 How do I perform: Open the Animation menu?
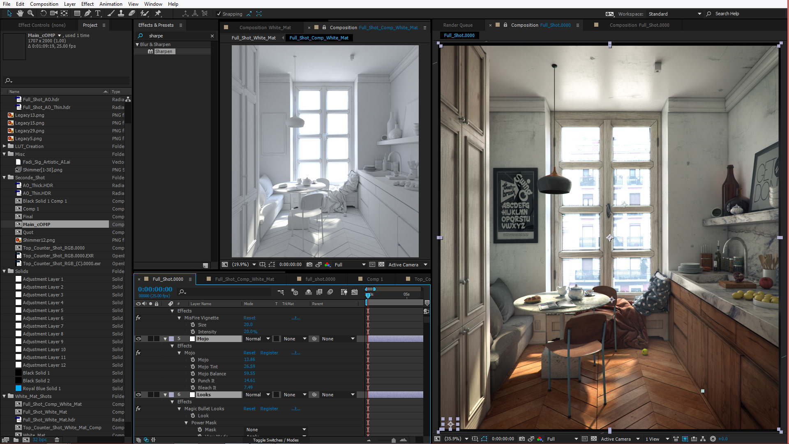111,4
